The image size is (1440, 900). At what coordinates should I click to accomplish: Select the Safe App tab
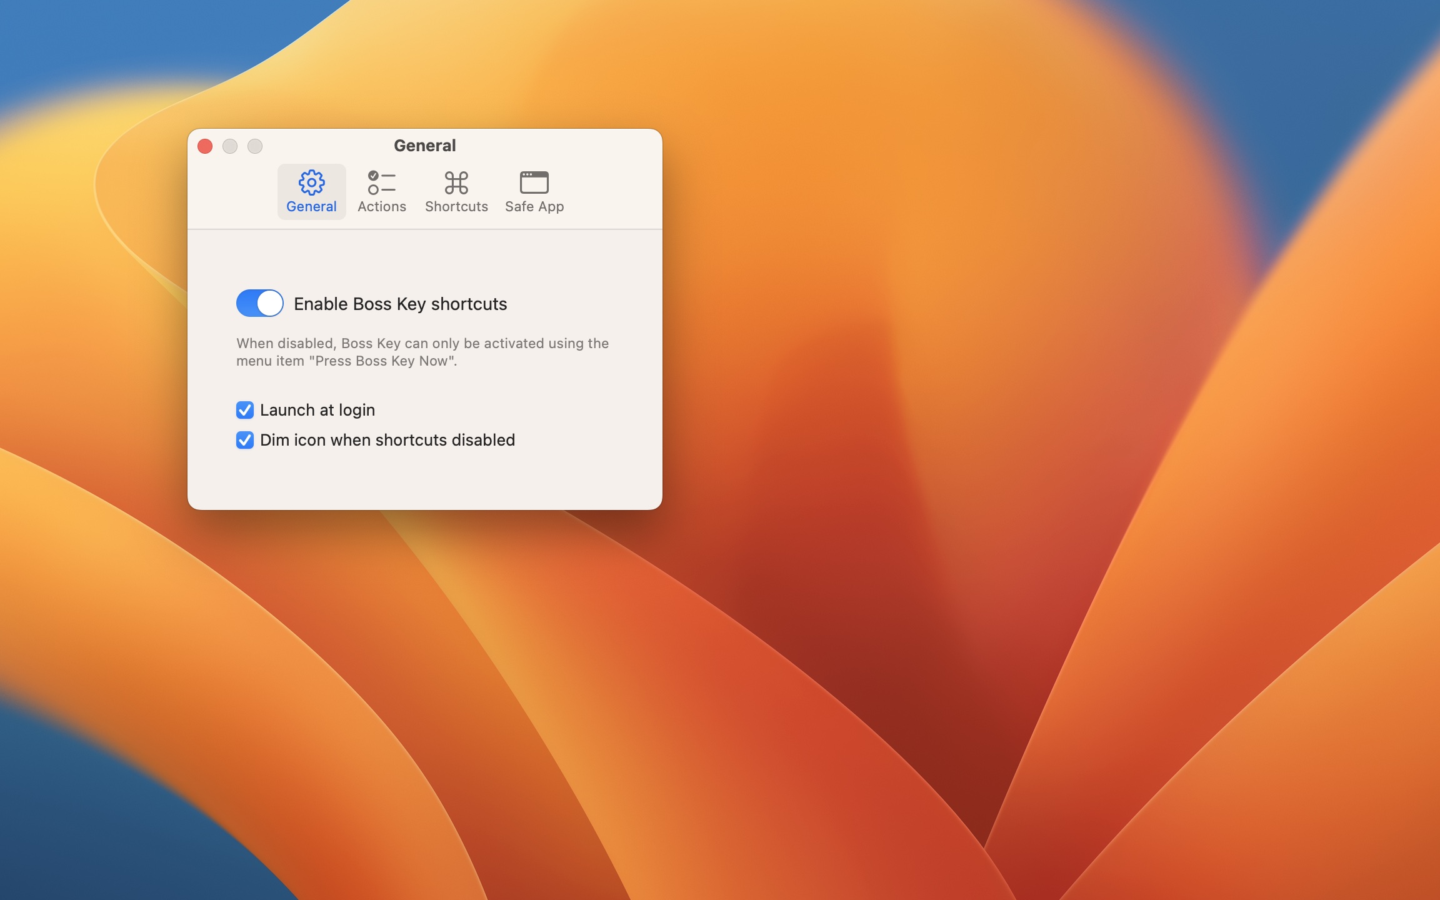(534, 192)
